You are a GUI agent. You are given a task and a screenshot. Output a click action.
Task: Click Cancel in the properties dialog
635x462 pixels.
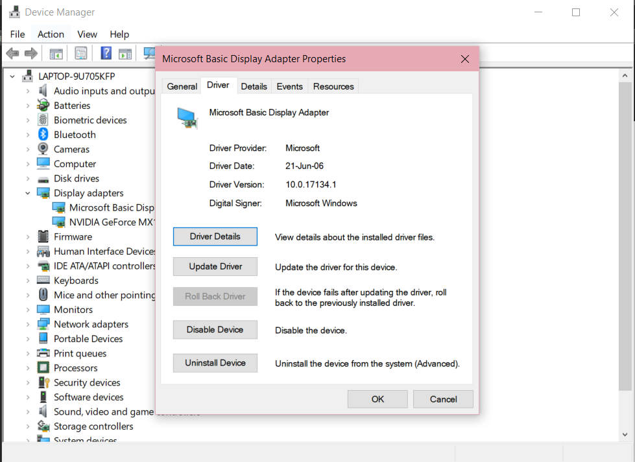[443, 399]
